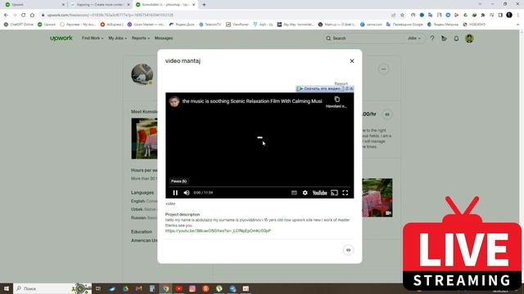Open the Upwork direct contracts cursor icon
This screenshot has height=294, width=524.
pyautogui.click(x=444, y=38)
